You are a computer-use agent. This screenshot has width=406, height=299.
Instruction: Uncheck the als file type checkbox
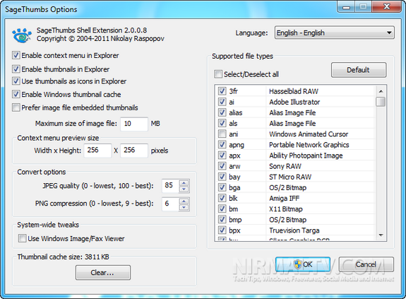(222, 123)
